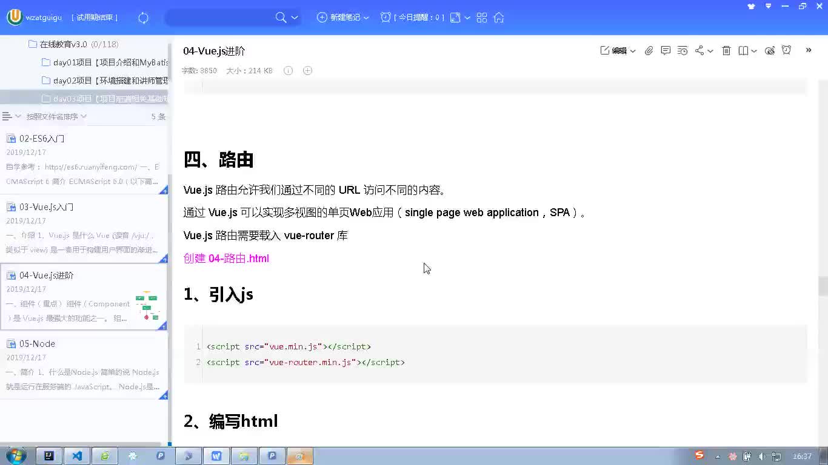This screenshot has height=465, width=828.
Task: Delete note with the trash icon
Action: [x=726, y=51]
